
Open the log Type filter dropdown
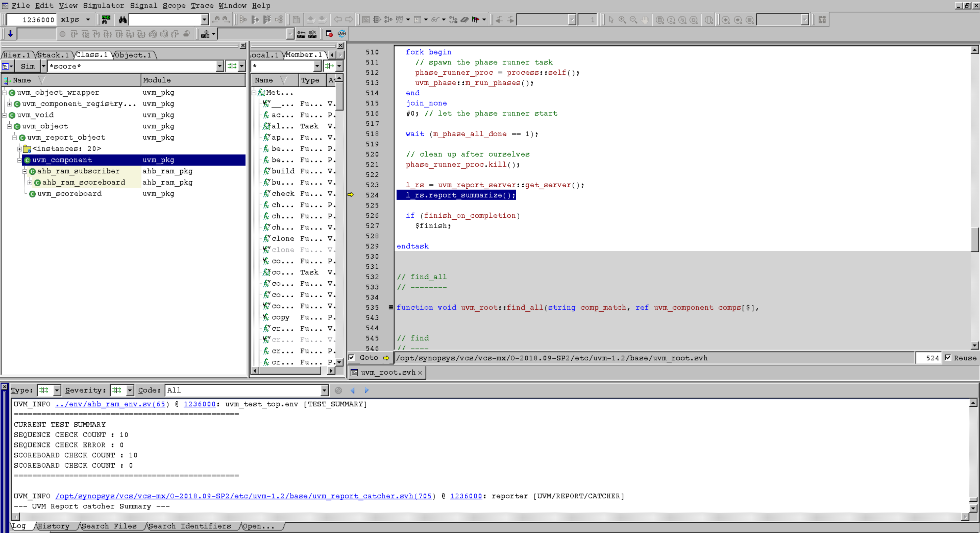(x=57, y=390)
